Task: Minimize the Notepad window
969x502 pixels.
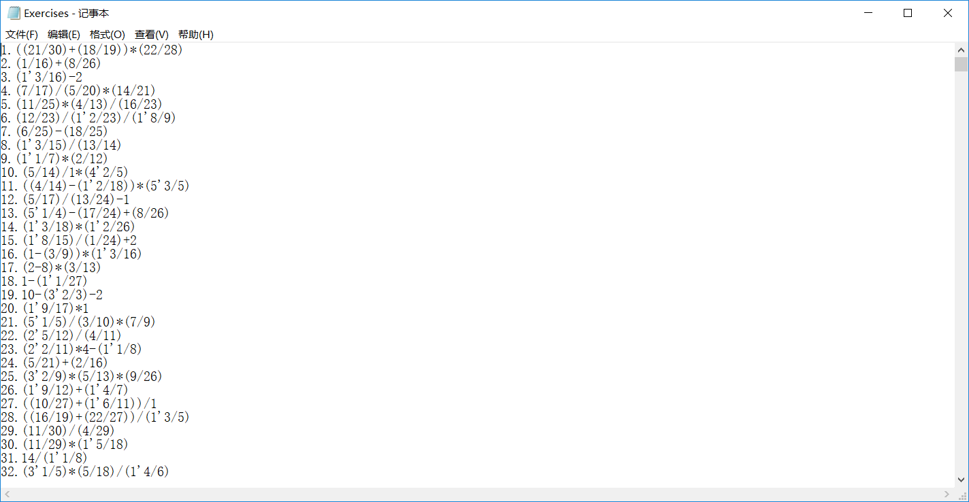Action: tap(868, 13)
